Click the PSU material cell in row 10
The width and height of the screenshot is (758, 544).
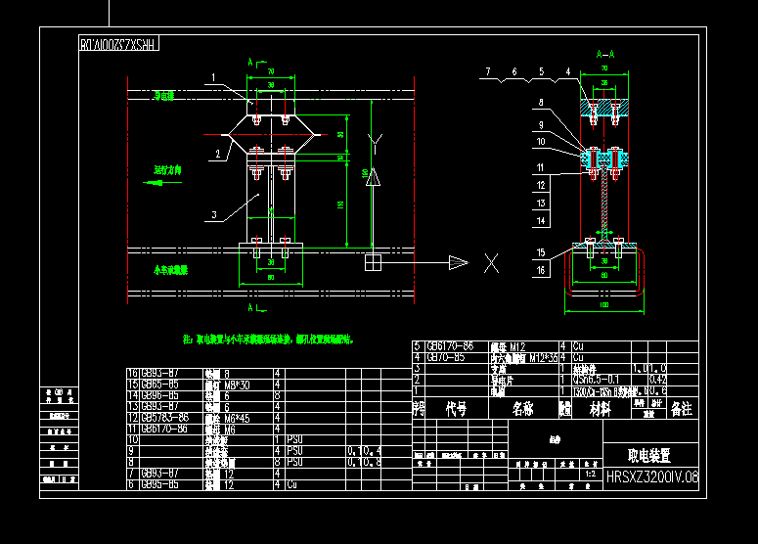pos(294,440)
